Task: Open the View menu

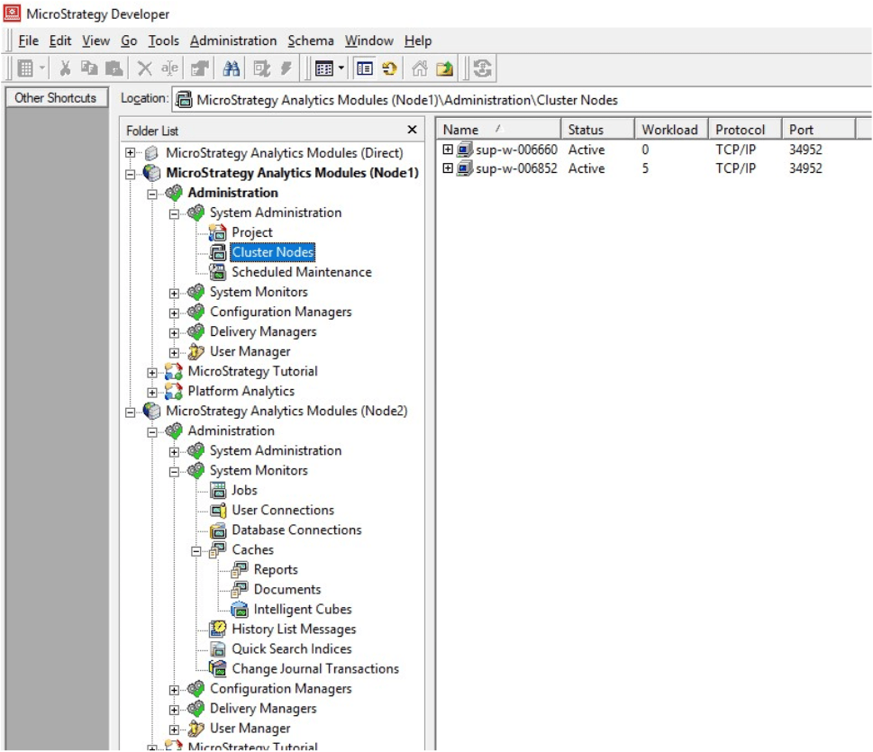Action: tap(95, 41)
